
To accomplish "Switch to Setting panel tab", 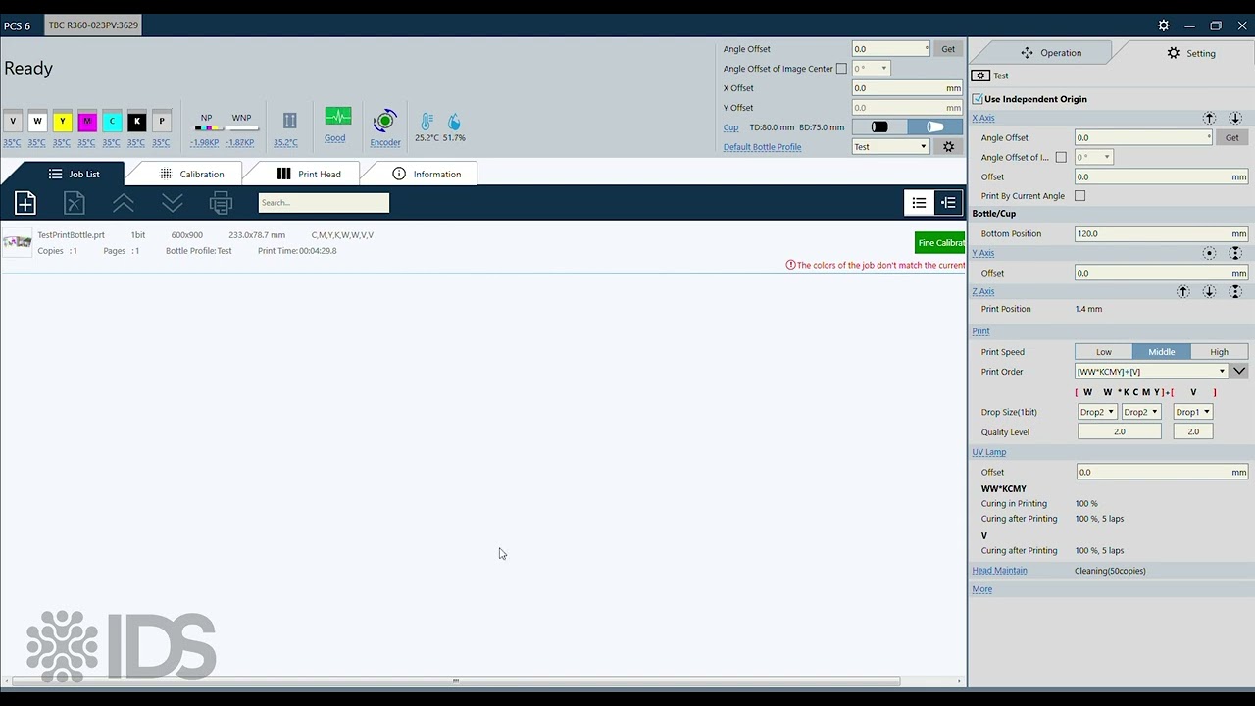I will point(1190,53).
